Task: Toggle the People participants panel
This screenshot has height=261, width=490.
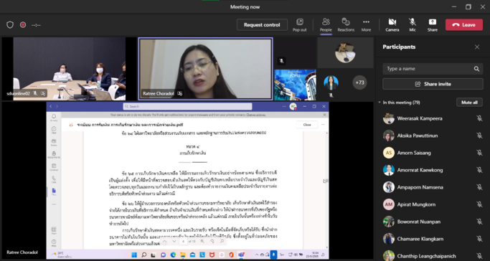Action: click(326, 24)
